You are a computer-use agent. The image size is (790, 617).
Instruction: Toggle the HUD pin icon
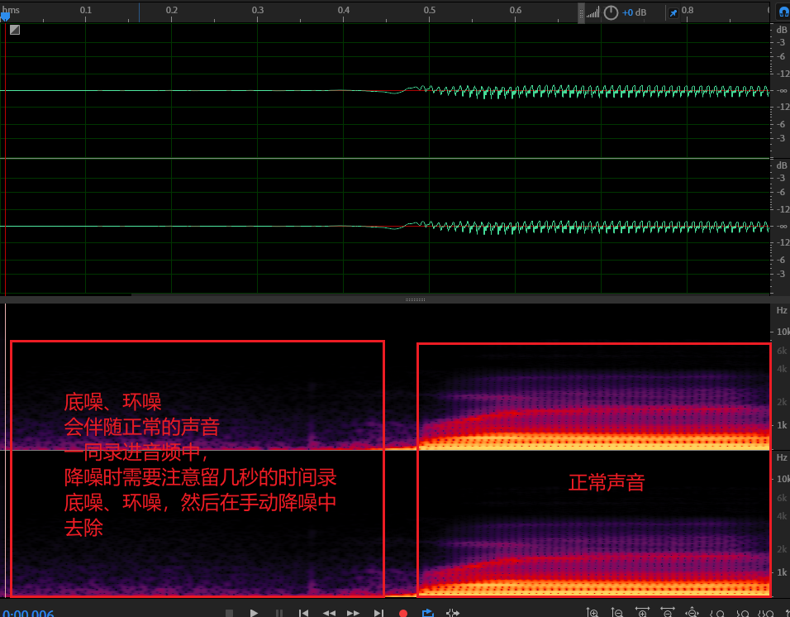[x=673, y=13]
